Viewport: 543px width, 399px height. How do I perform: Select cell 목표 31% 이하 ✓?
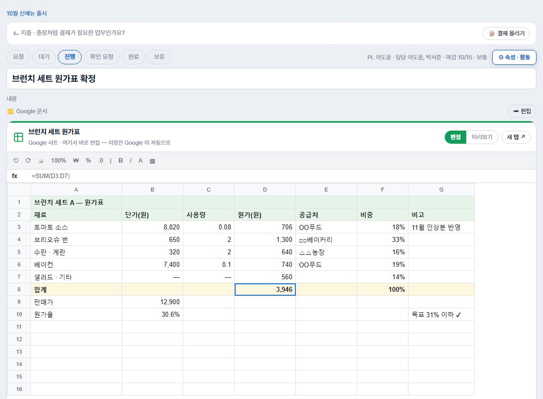point(441,314)
